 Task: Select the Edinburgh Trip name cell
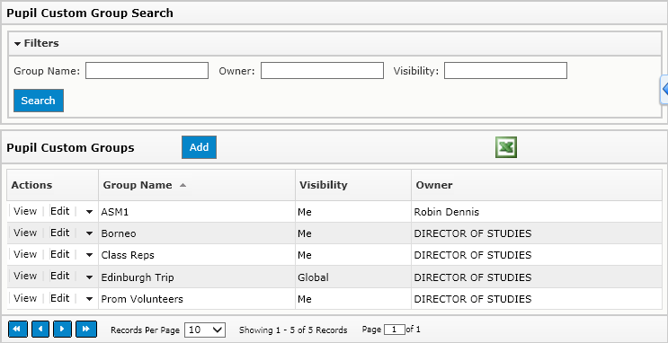pos(197,277)
